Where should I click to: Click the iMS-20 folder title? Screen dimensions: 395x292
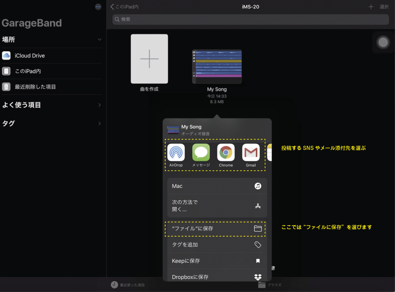(x=250, y=7)
